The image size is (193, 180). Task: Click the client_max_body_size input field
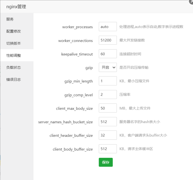tap(108, 108)
